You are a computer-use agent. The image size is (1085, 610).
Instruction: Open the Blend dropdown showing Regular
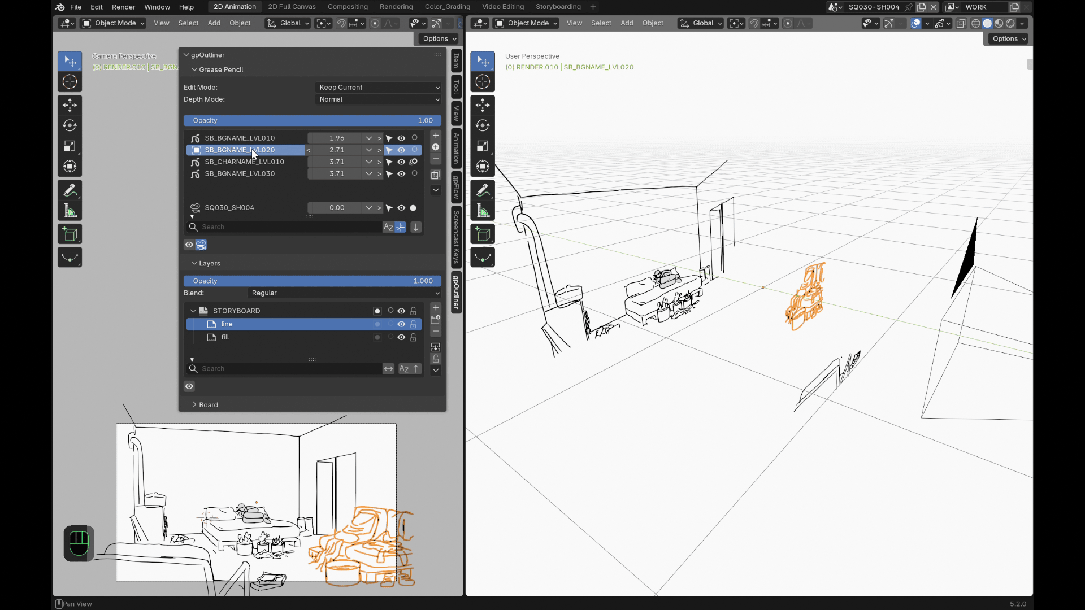point(345,293)
